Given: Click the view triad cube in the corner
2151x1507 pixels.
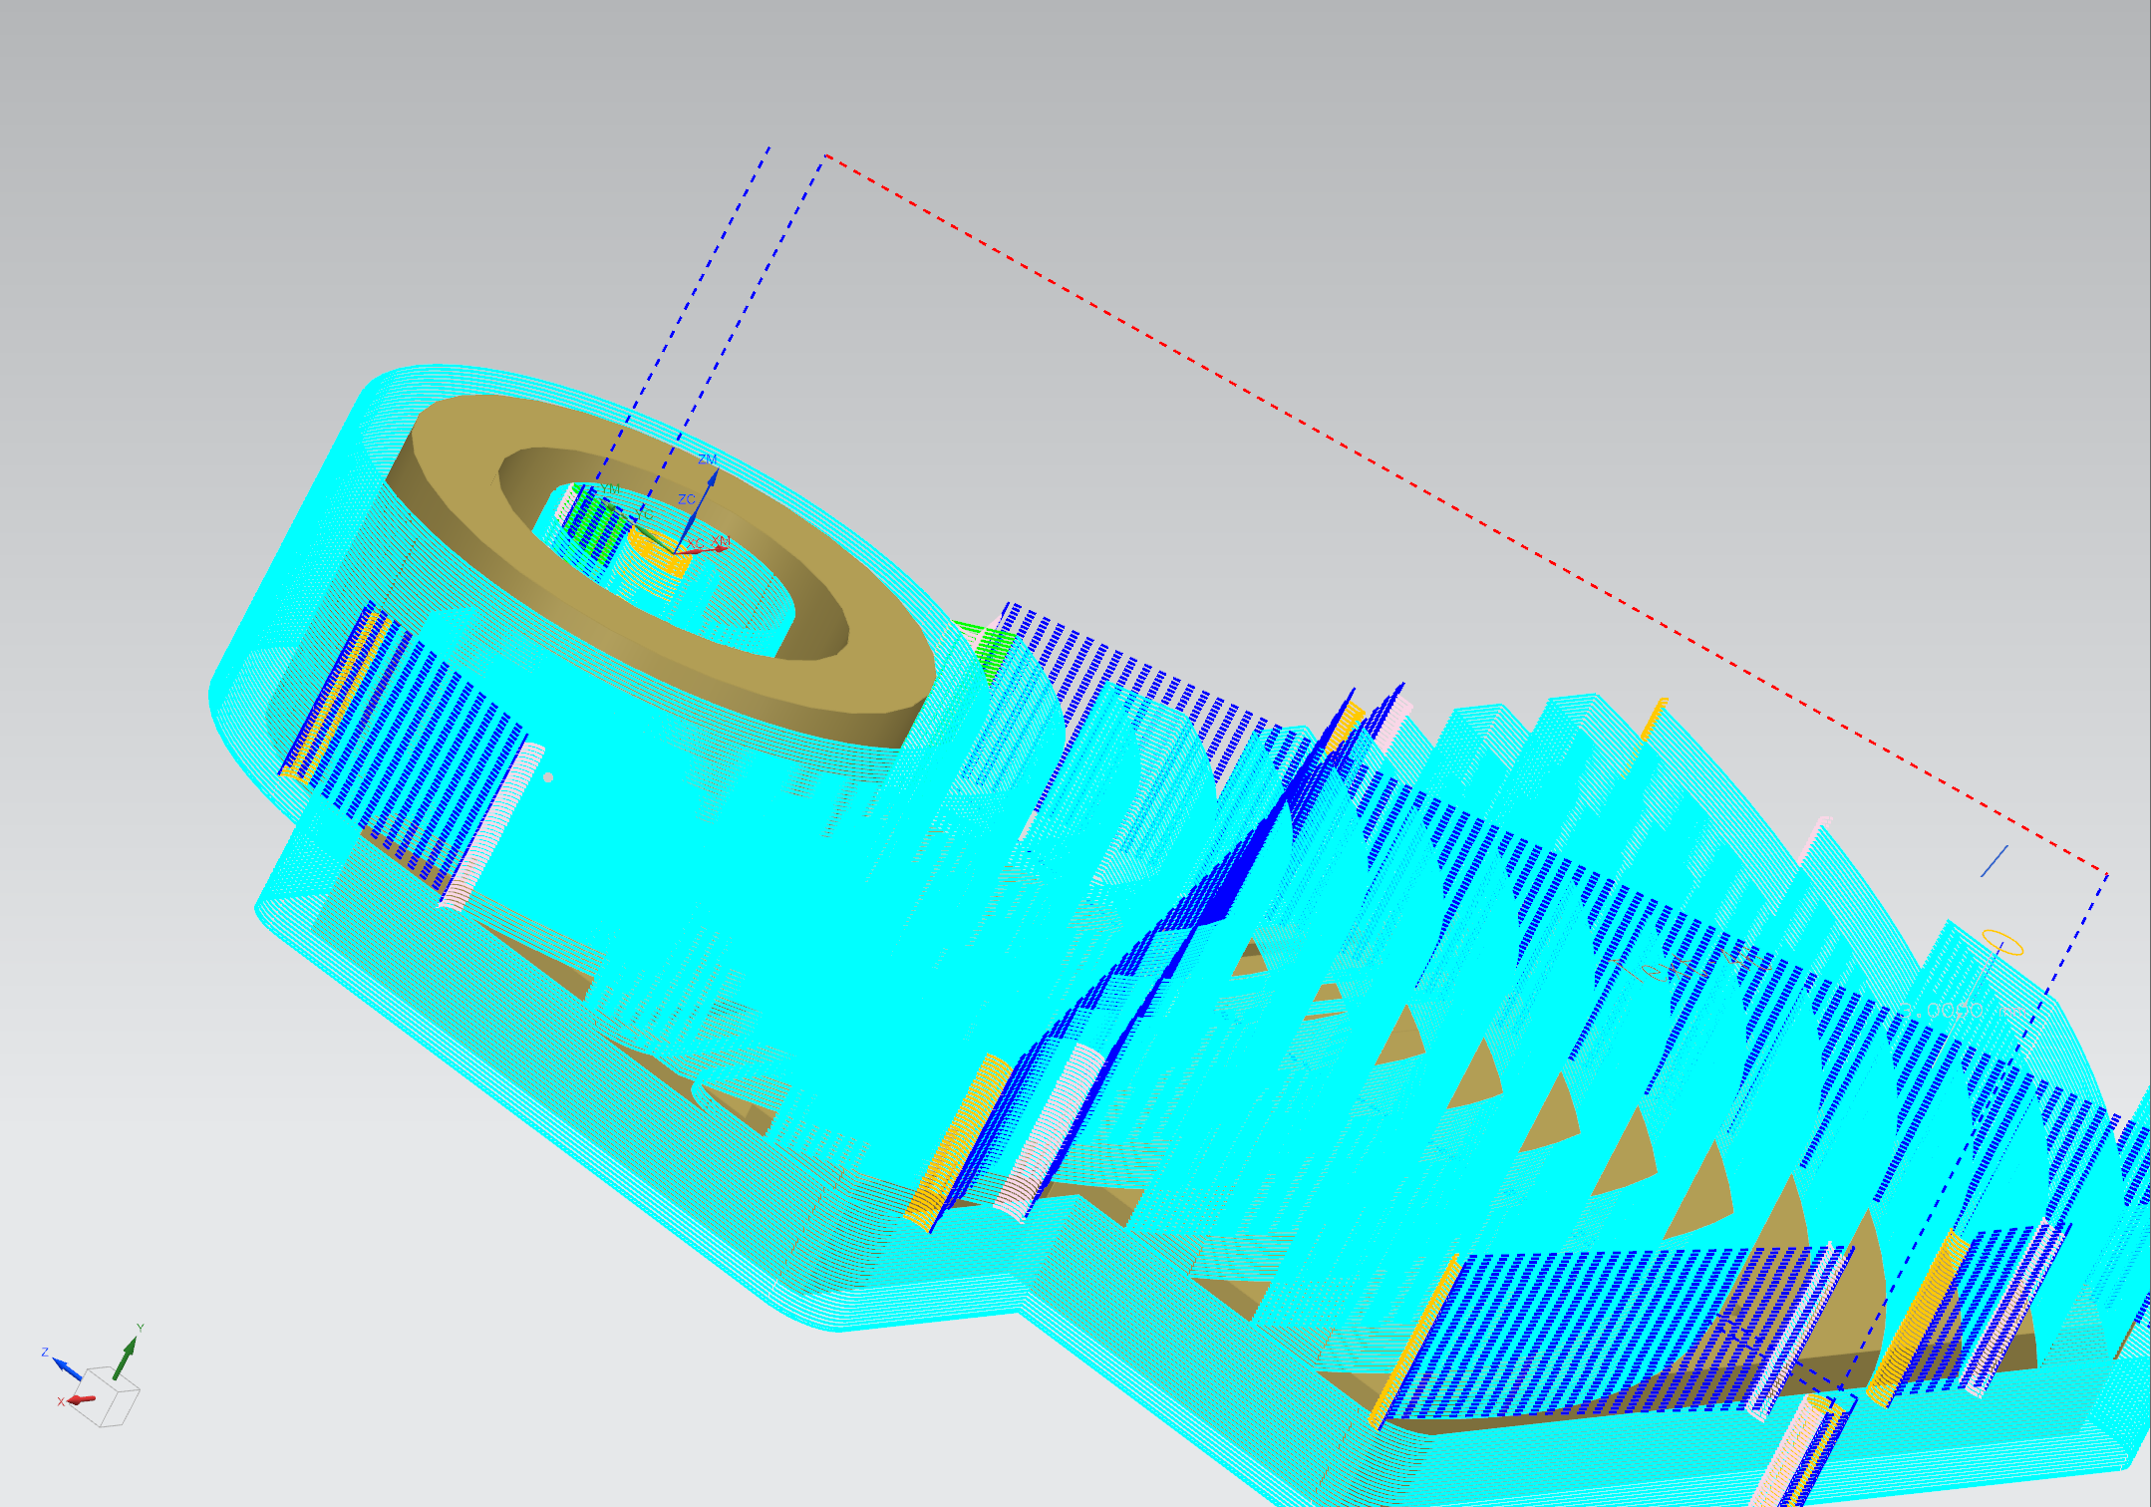Looking at the screenshot, I should pos(107,1396).
